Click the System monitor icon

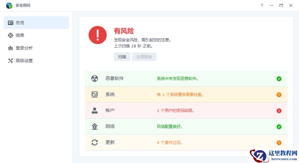coord(95,94)
